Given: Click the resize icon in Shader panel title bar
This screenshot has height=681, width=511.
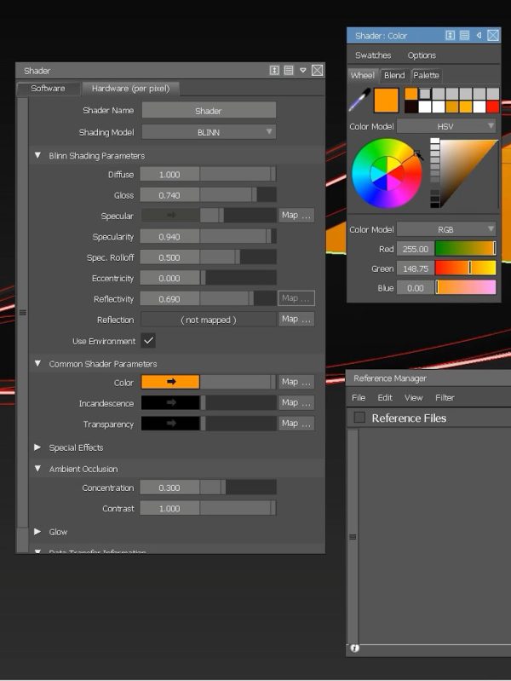Looking at the screenshot, I should point(275,71).
